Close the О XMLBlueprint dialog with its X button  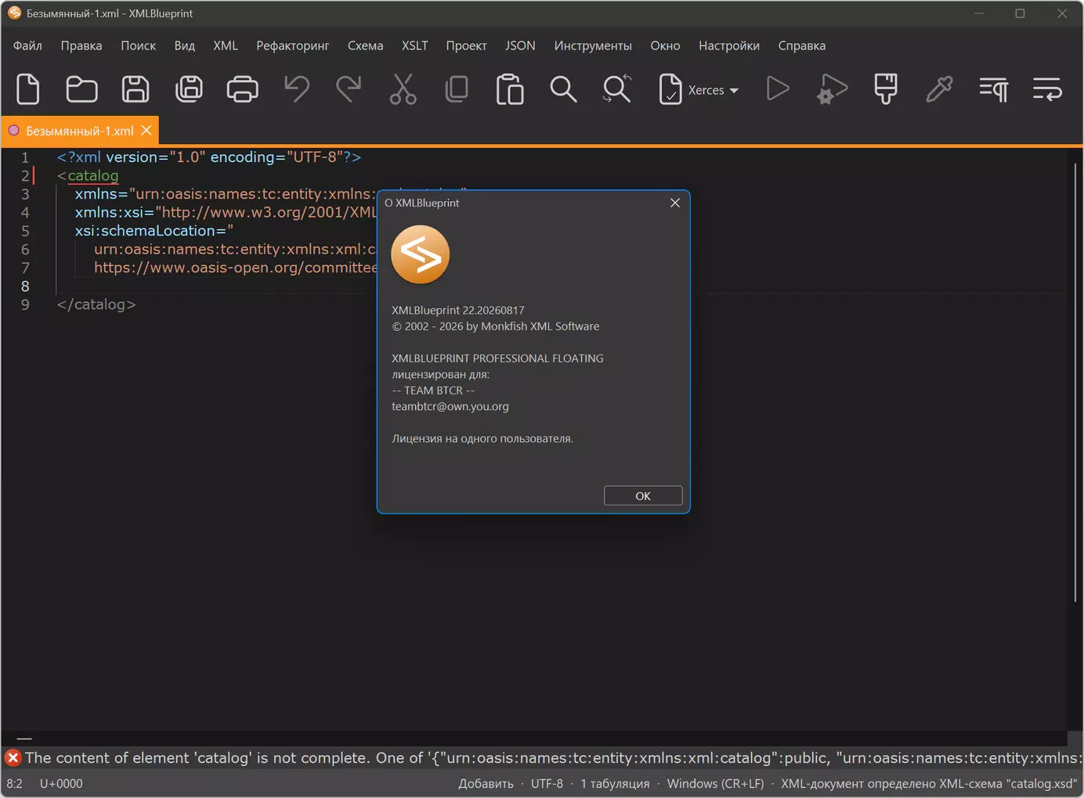pos(675,203)
